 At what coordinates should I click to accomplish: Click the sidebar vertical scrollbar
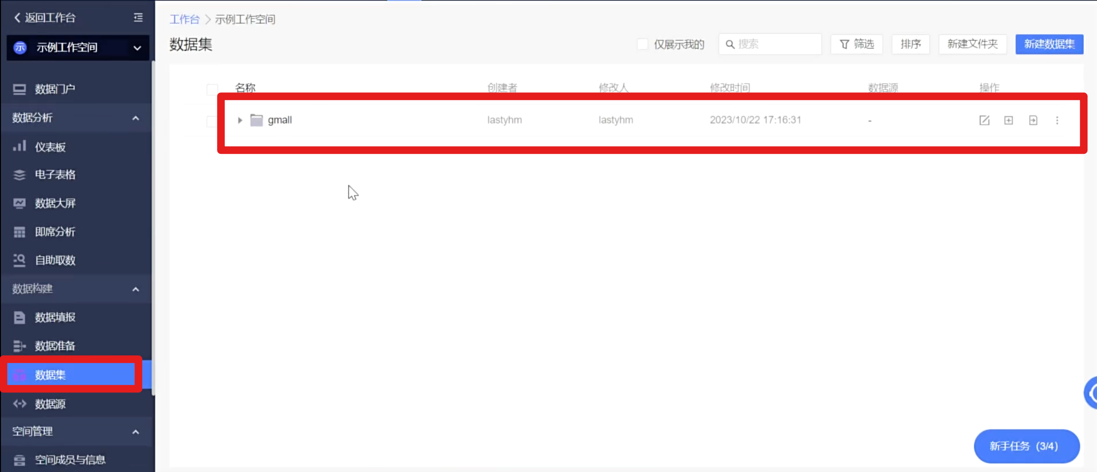(153, 229)
